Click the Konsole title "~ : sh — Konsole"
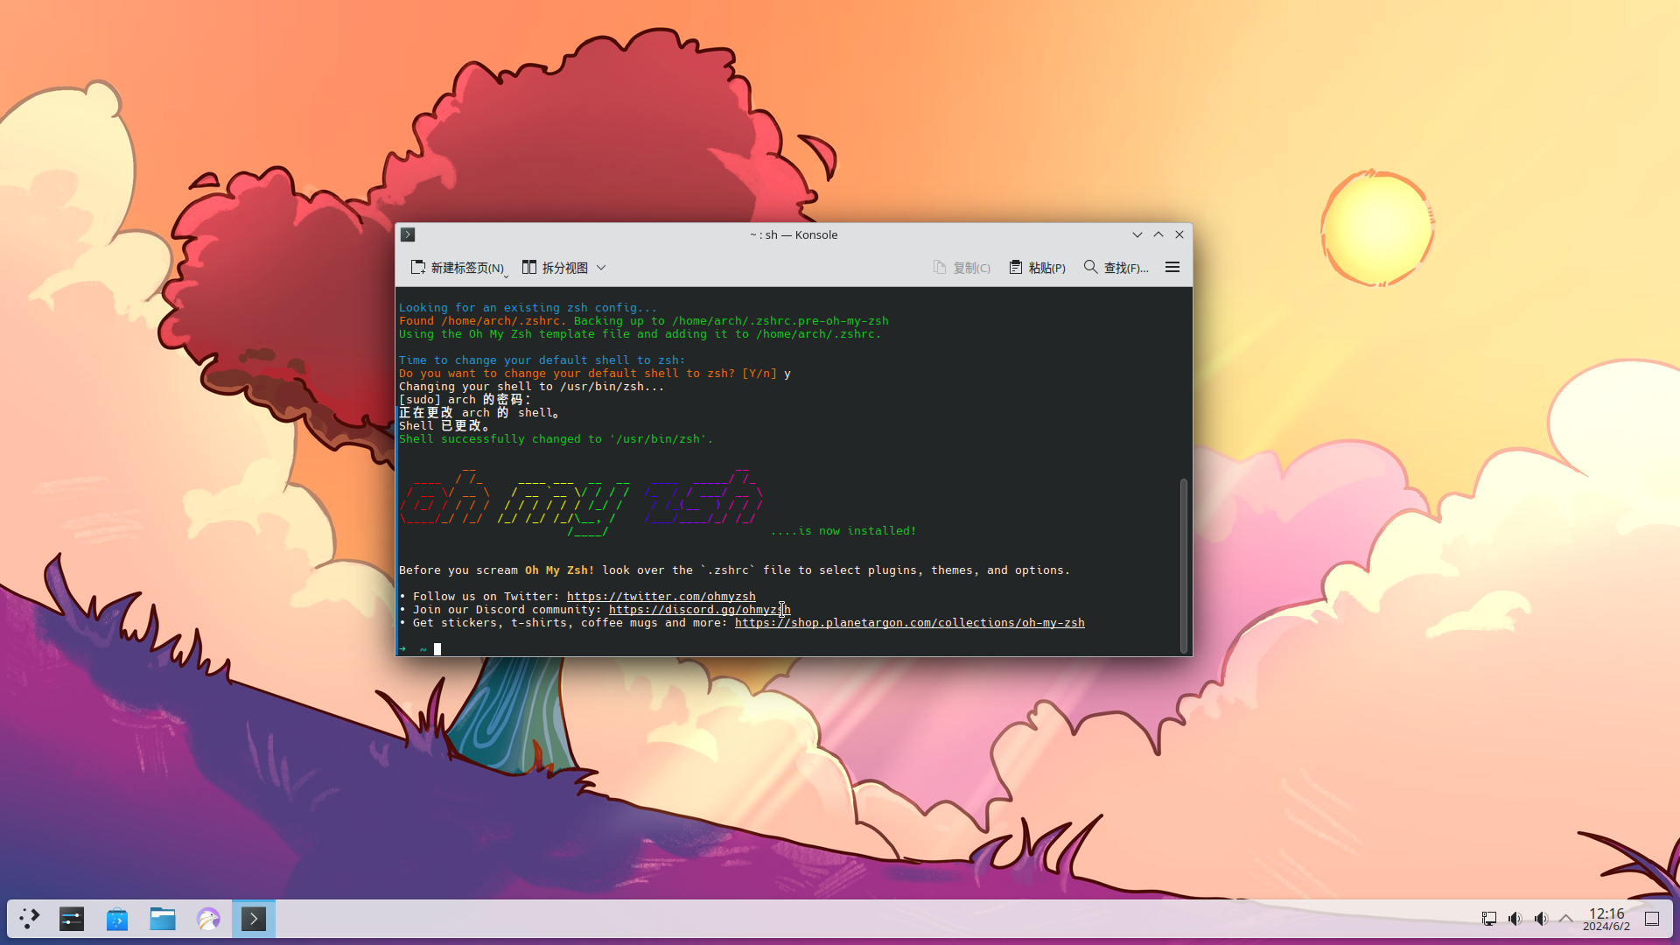 [794, 234]
